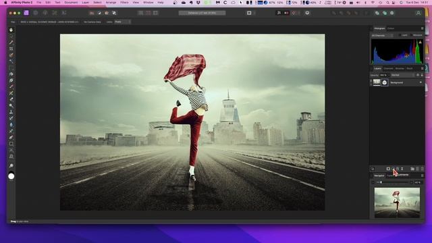Apply Auto Colours from toolbar
432x243 pixels.
tap(107, 13)
